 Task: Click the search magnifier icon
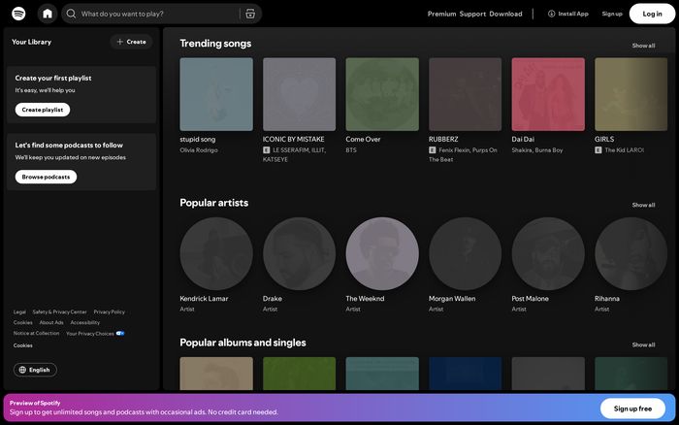pos(71,14)
